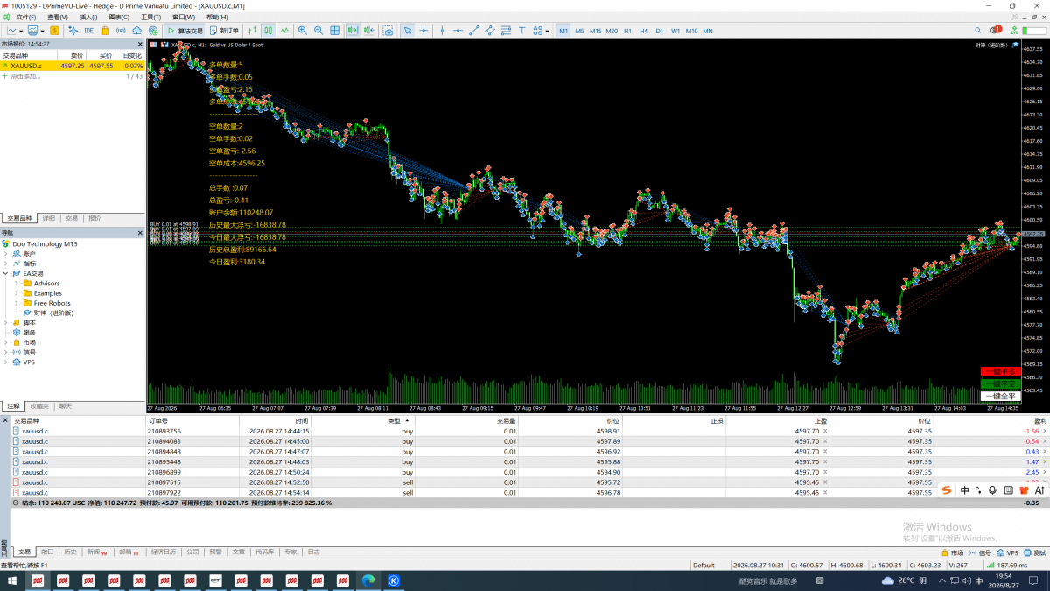Select the trendline drawing tool
This screenshot has width=1050, height=591.
(474, 31)
